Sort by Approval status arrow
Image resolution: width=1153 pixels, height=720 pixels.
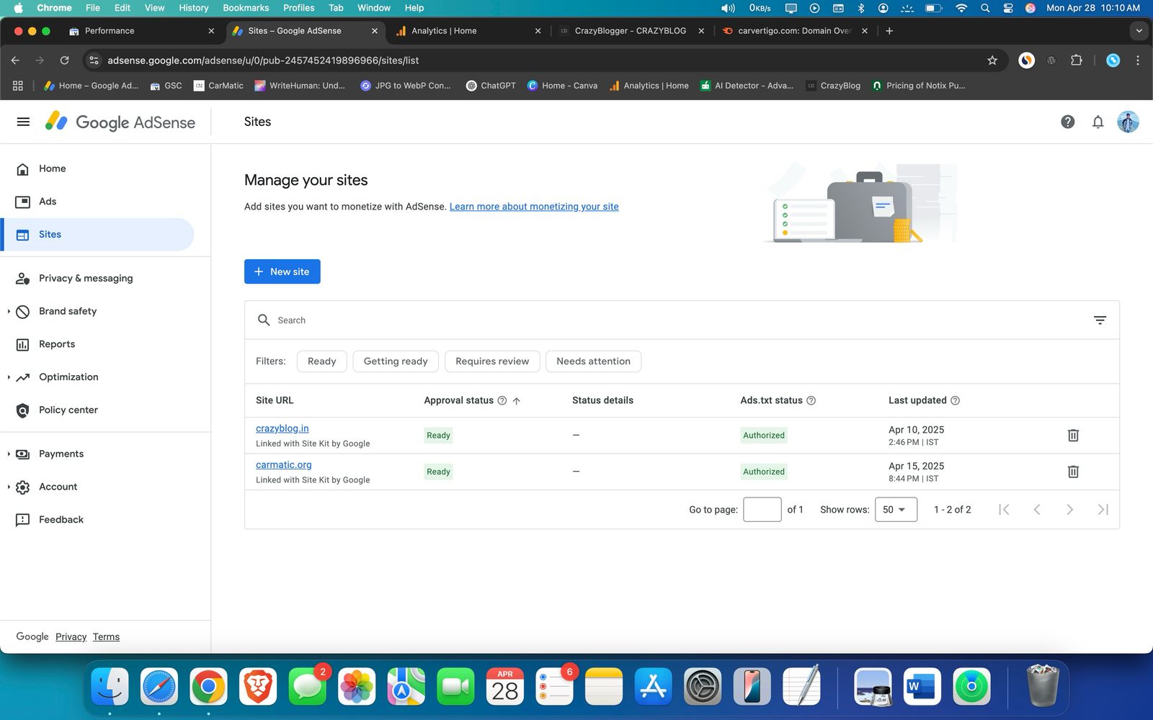(x=516, y=400)
